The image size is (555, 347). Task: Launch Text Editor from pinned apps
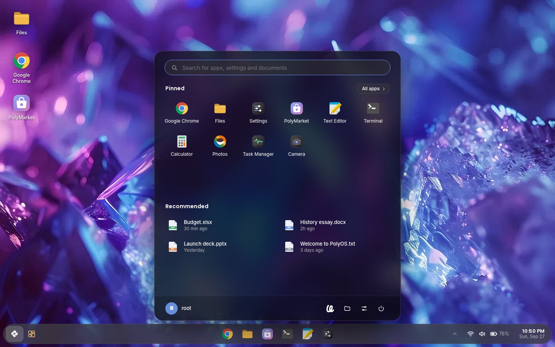(335, 113)
